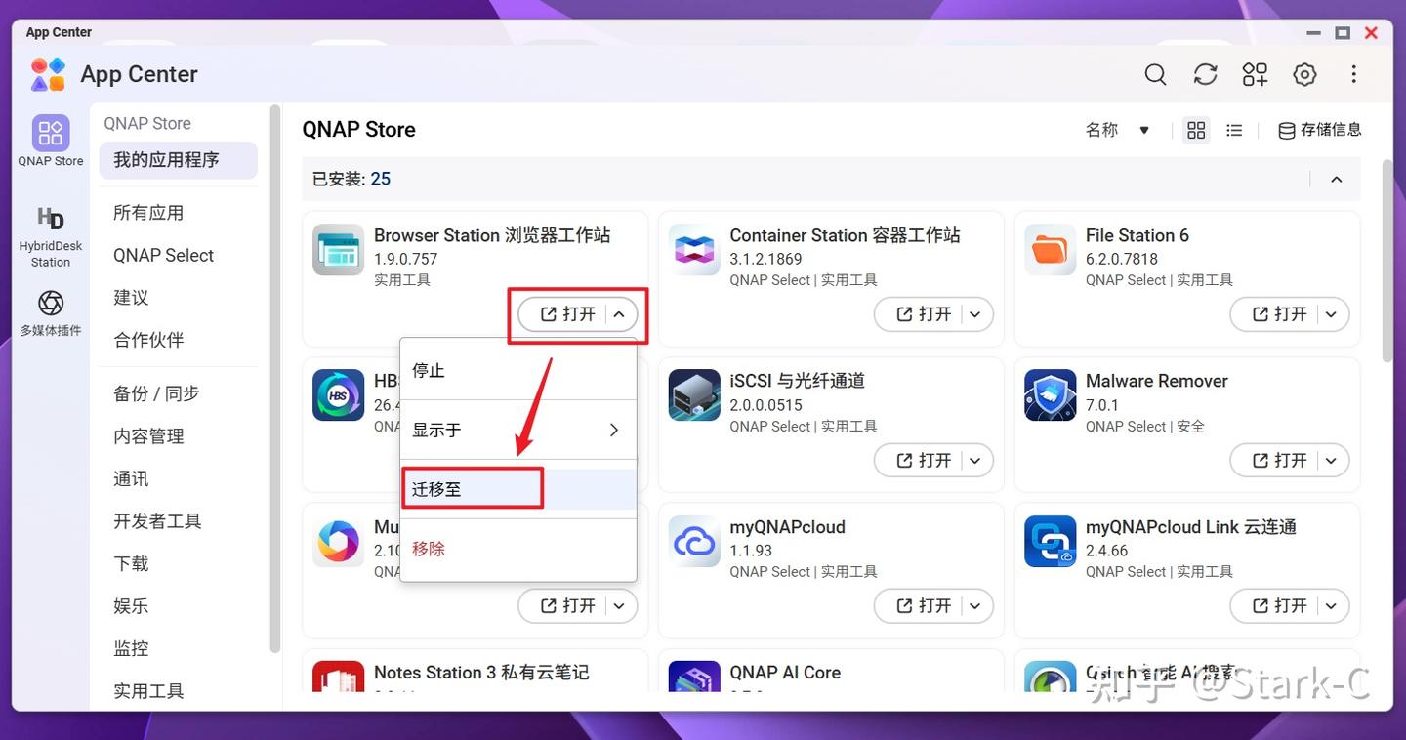
Task: Choose 停止 from the context menu
Action: point(518,371)
